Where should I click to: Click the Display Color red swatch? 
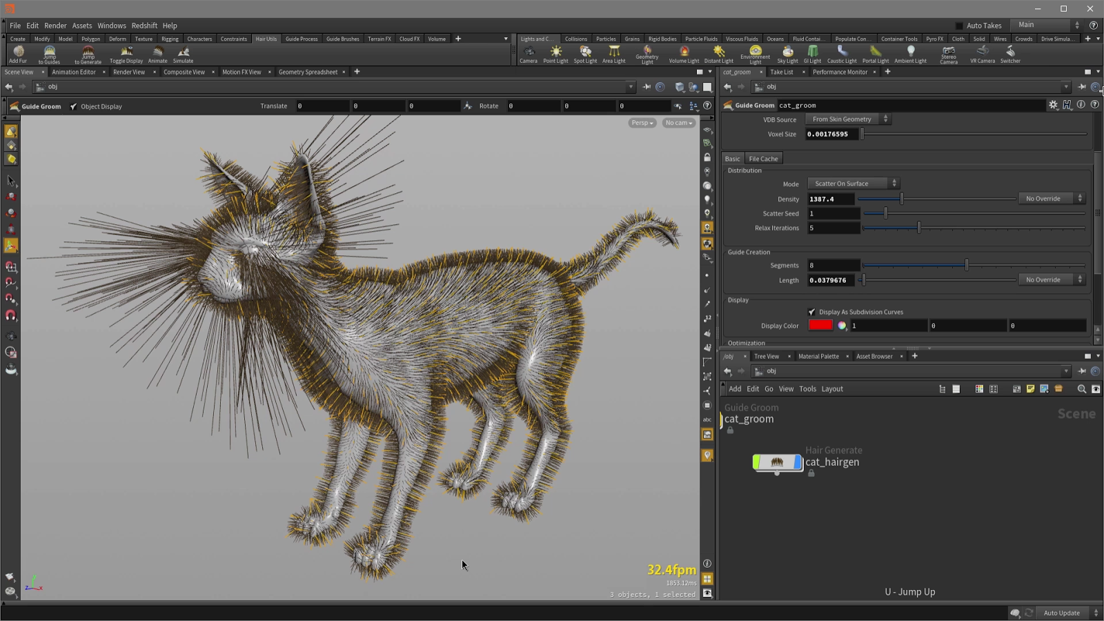820,325
